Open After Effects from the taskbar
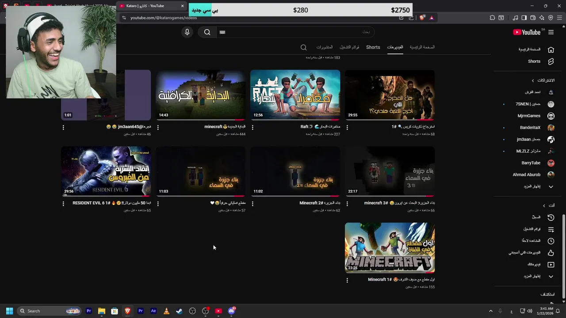 (x=153, y=311)
